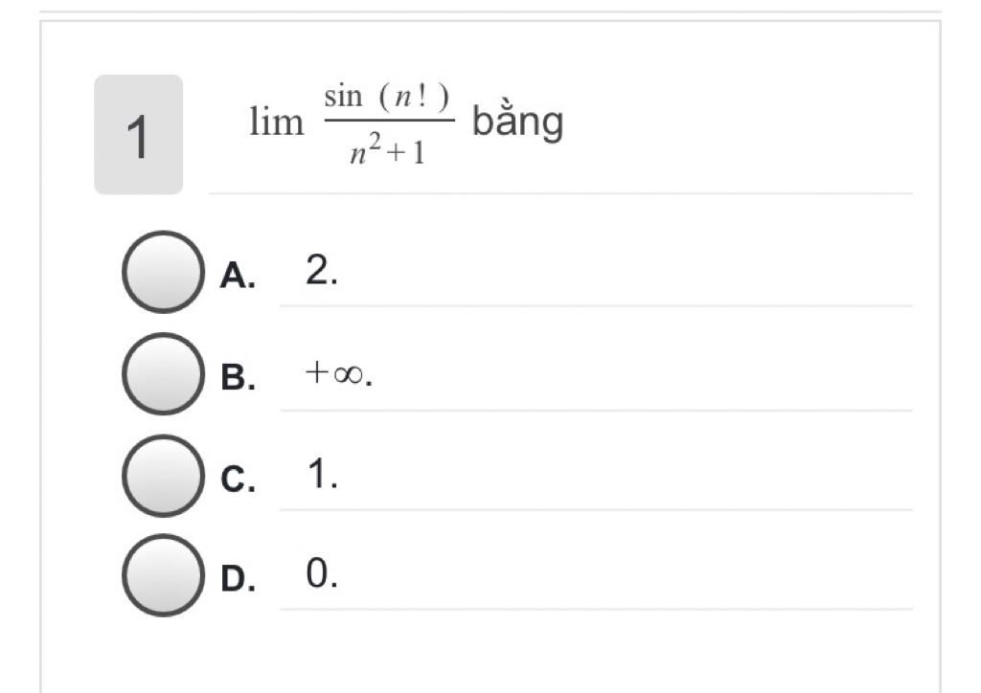The image size is (981, 693).
Task: Select the answer text "1." in option C
Action: point(323,473)
